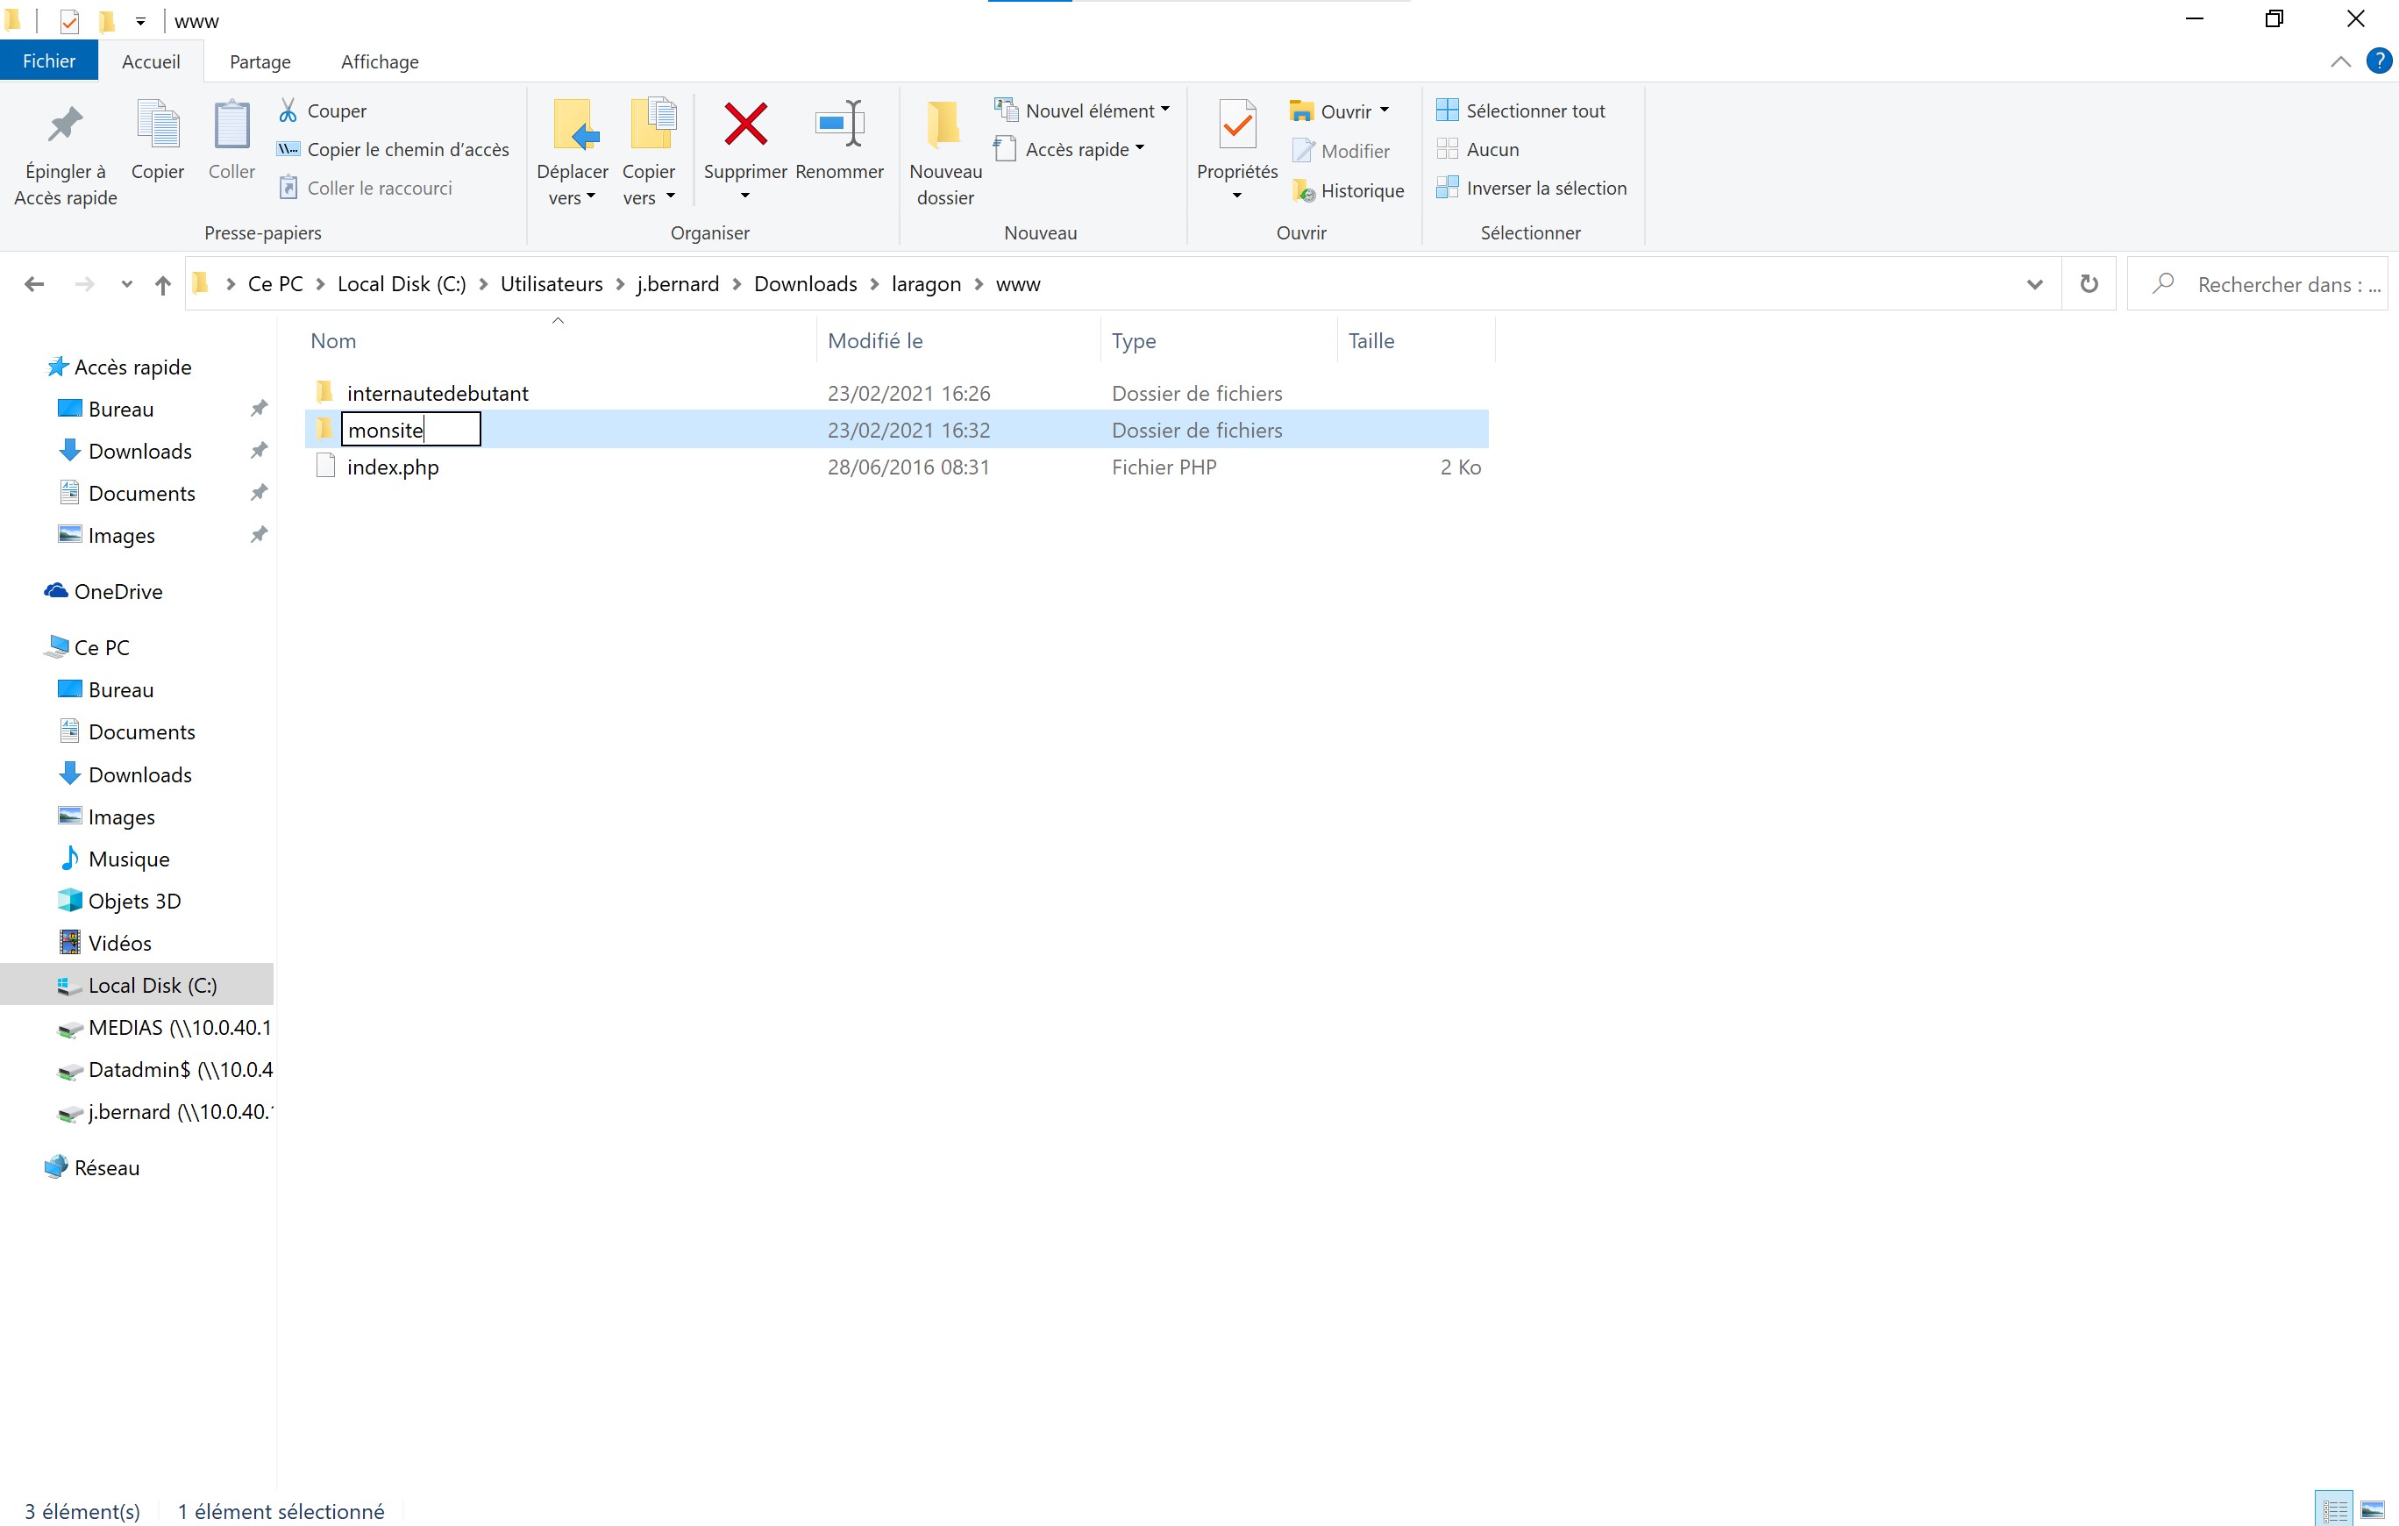Open Accès rapide in the navigation pane
Viewport: 2399px width, 1526px height.
point(132,367)
